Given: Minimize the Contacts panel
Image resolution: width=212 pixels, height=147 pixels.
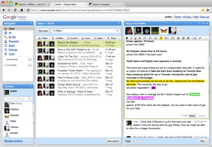Looking at the screenshot, I should [x=31, y=86].
